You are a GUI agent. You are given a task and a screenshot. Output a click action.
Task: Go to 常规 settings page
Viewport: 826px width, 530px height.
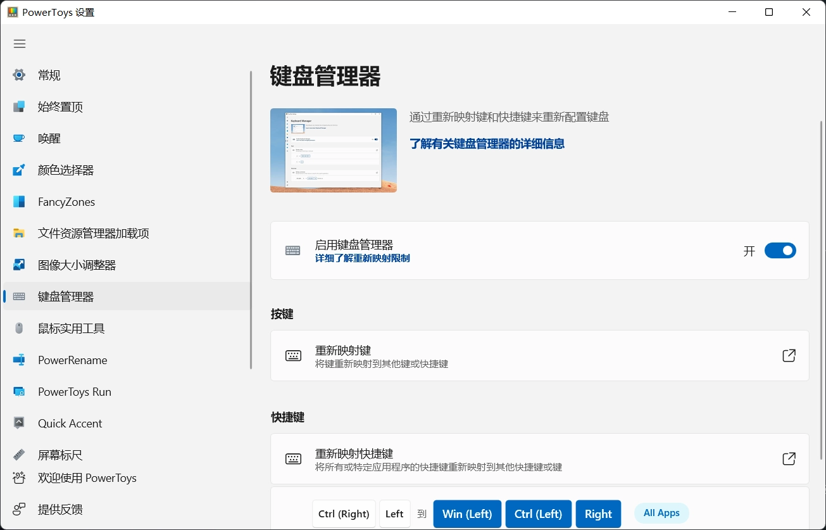(x=127, y=75)
